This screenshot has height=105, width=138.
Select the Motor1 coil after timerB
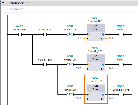click(121, 65)
